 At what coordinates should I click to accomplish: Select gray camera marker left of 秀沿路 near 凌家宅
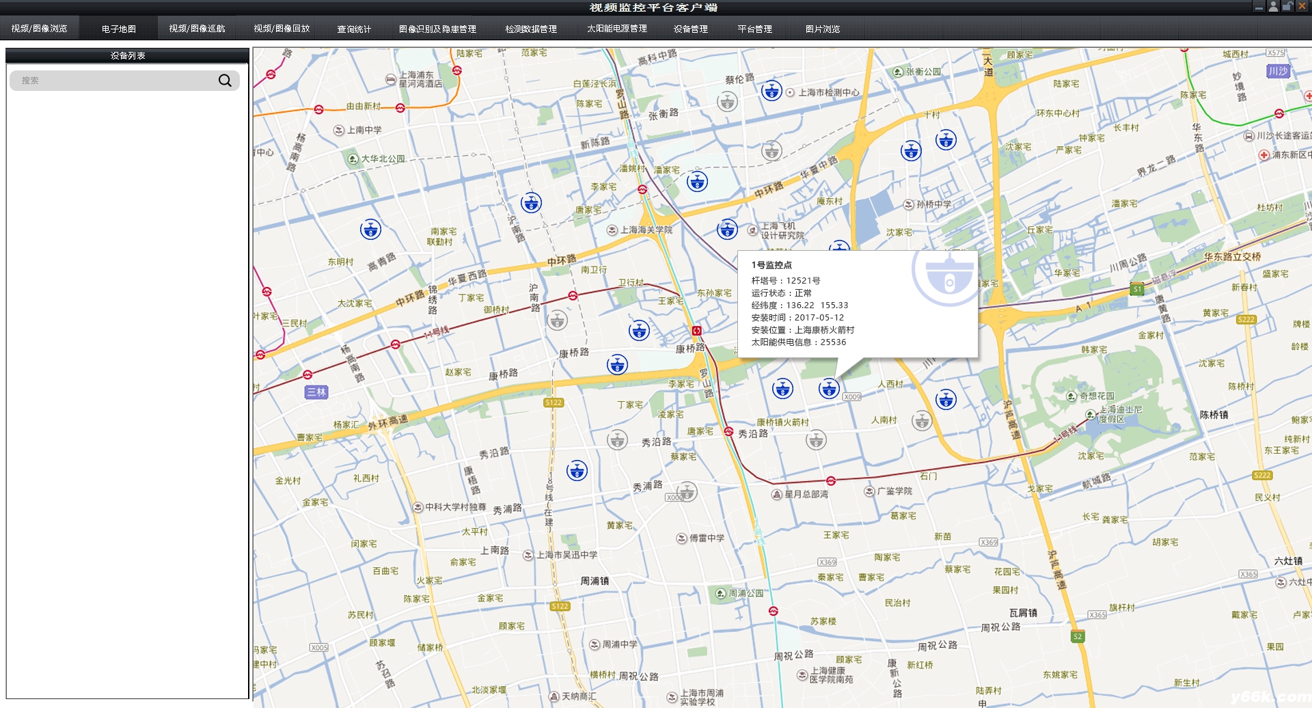617,439
